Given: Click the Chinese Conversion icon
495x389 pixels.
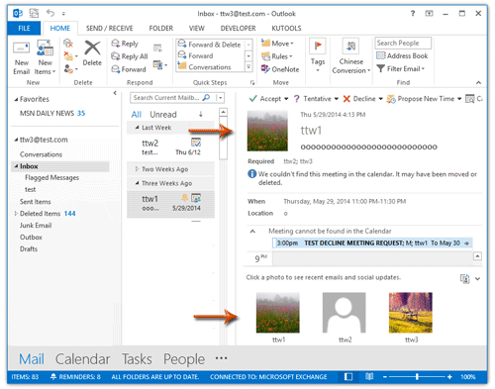Looking at the screenshot, I should 350,47.
